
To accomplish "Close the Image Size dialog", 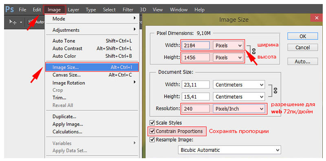I will (x=317, y=18).
